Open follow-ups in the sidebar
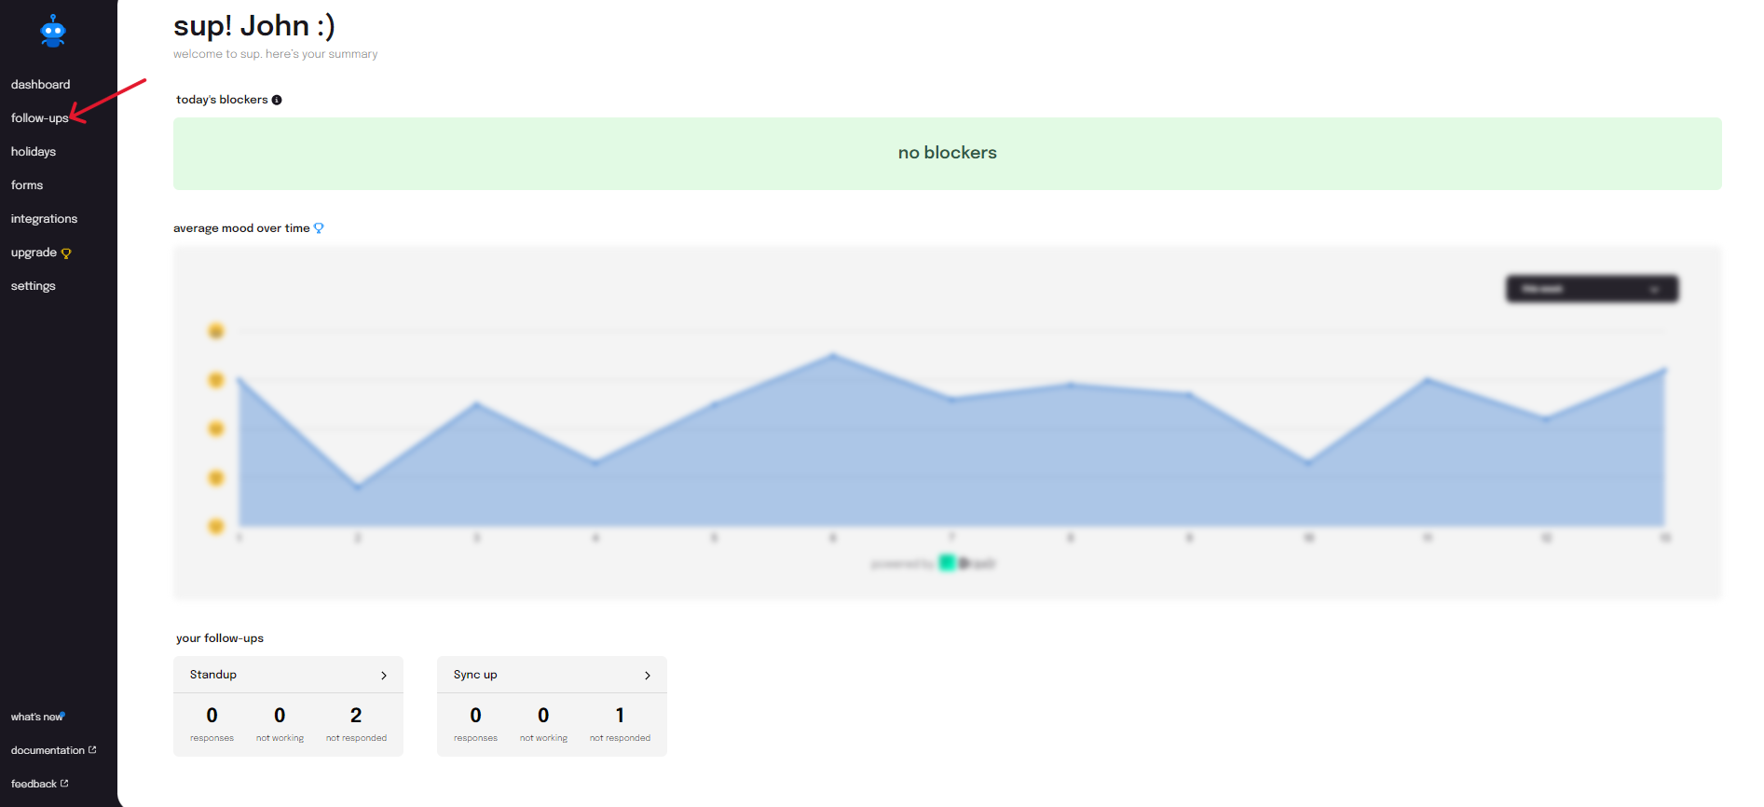Viewport: 1764px width, 807px height. (39, 118)
